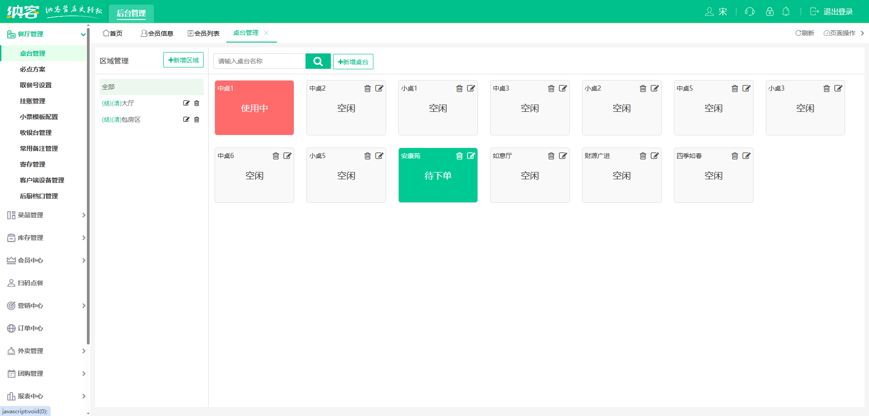
Task: Open notifications bell icon in header
Action: [786, 12]
